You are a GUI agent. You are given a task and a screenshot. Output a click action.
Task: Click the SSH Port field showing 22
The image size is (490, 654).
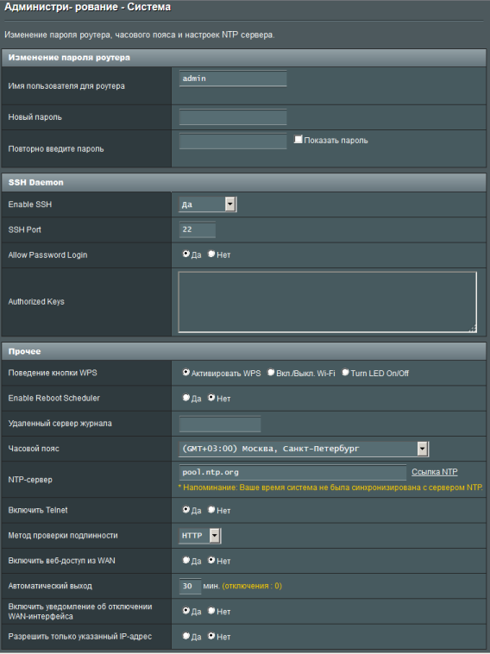198,230
